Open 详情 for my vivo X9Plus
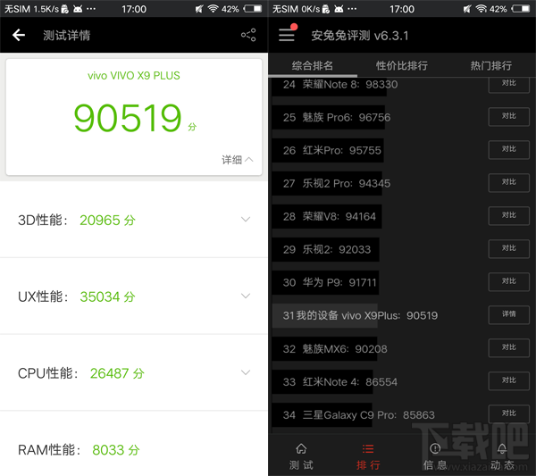The width and height of the screenshot is (536, 476). click(508, 314)
